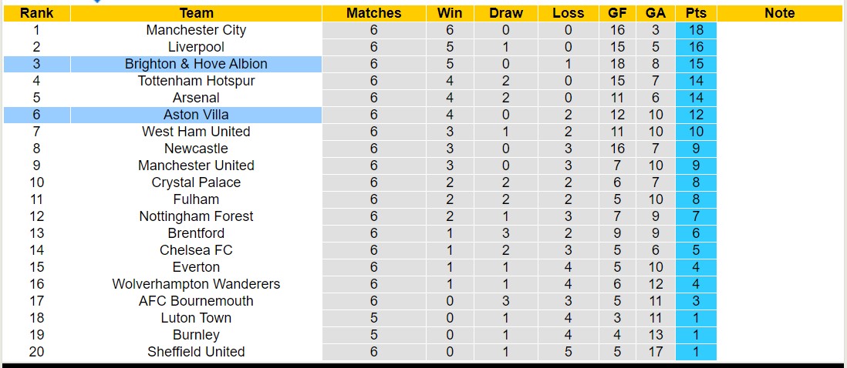
Task: Click the Rank column header
Action: 36,13
